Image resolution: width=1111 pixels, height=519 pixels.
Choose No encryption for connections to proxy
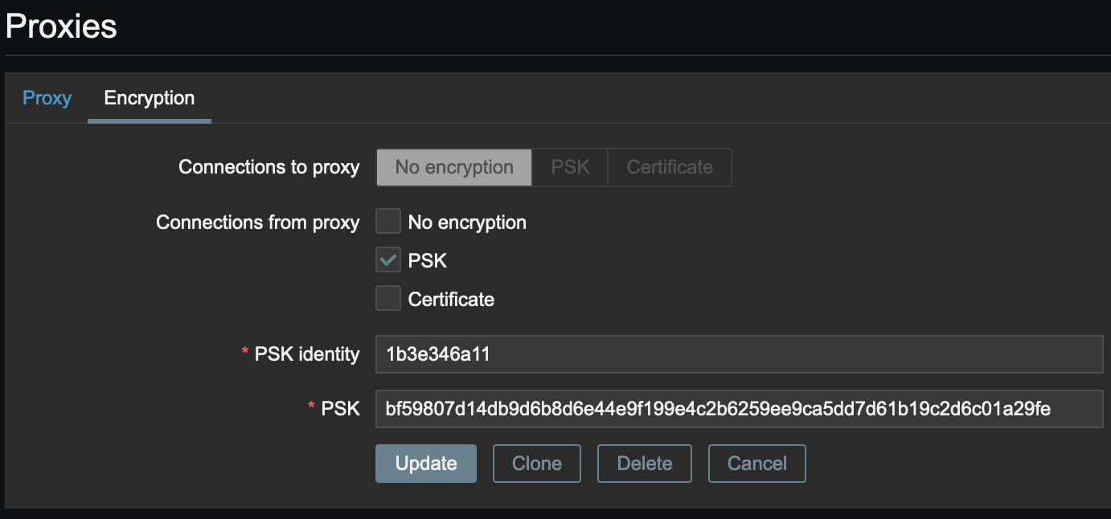coord(454,167)
